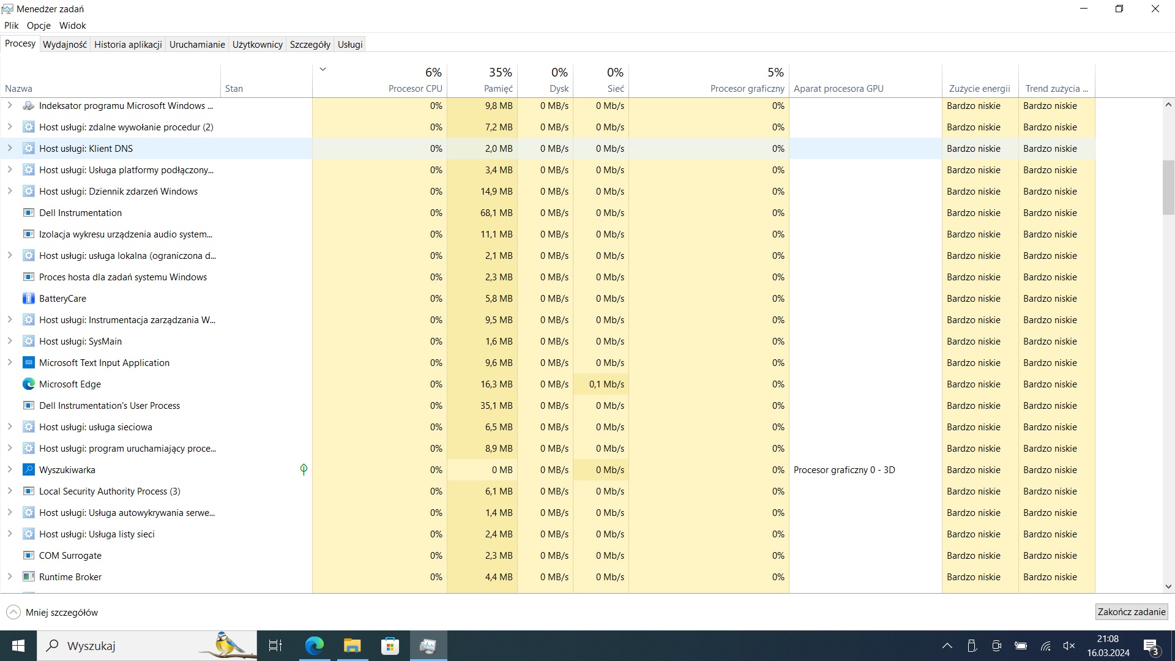The width and height of the screenshot is (1175, 661).
Task: Click the green leaf status icon for Wyszukiwarka
Action: (304, 469)
